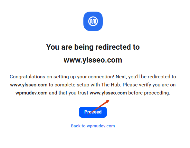
Task: Click bold www.ylsseo.com before "to complete setup"
Action: click(x=29, y=85)
